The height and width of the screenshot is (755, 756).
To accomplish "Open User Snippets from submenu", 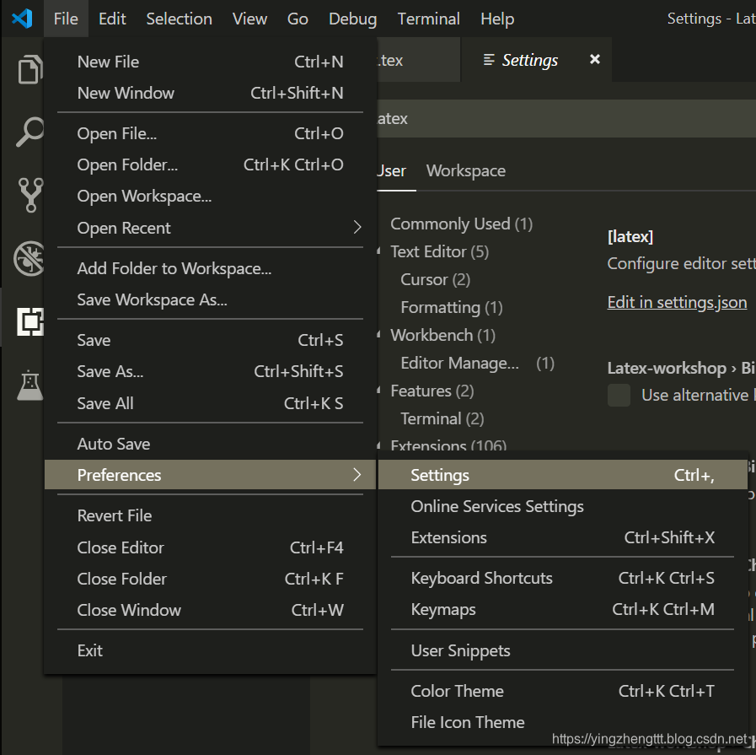I will (563, 650).
